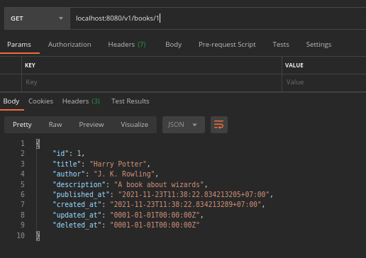Click the Value parameter input field

324,82
